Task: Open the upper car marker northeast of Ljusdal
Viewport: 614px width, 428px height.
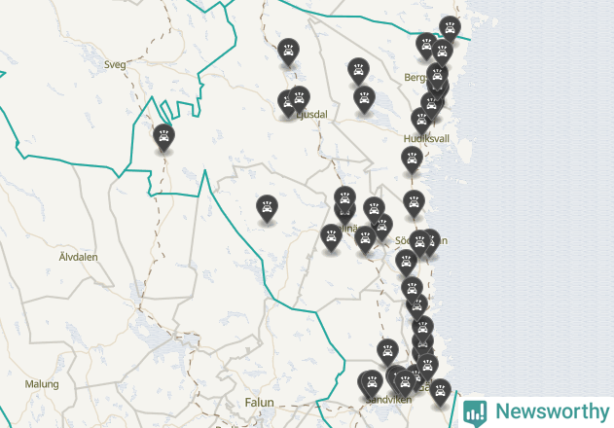Action: pos(358,70)
